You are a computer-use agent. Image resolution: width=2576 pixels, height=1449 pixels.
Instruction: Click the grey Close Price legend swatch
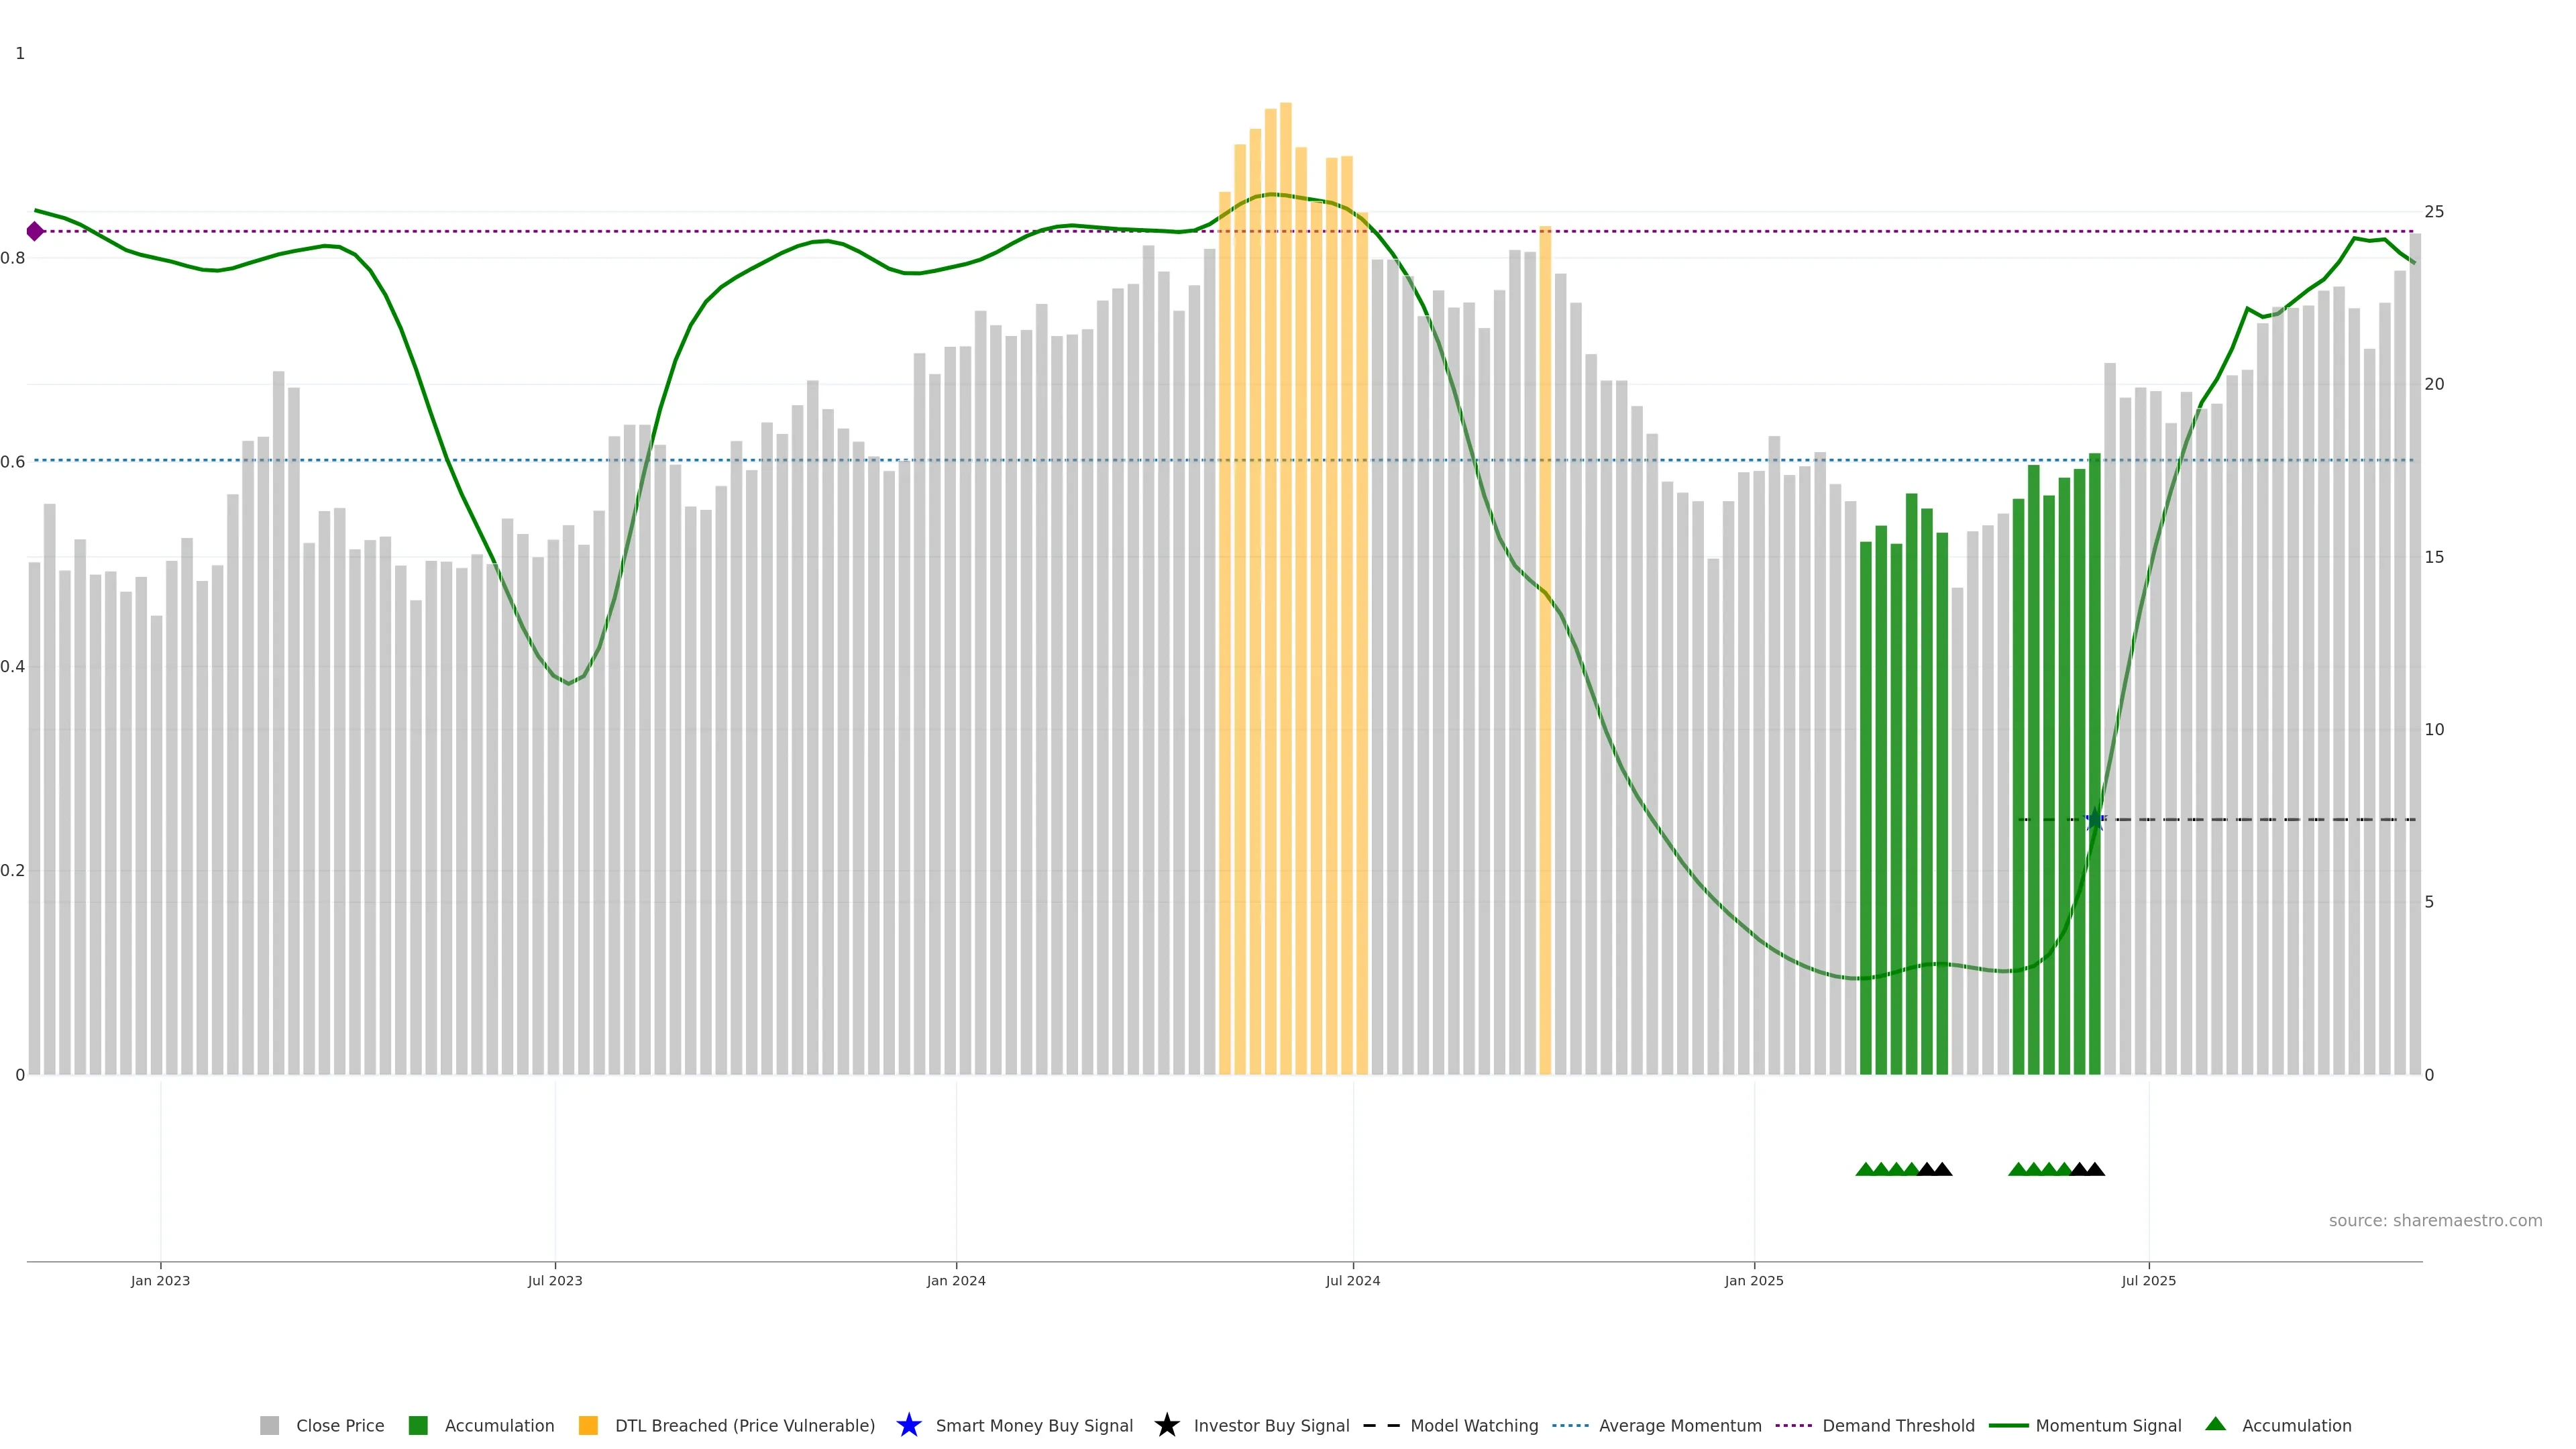(x=269, y=1425)
